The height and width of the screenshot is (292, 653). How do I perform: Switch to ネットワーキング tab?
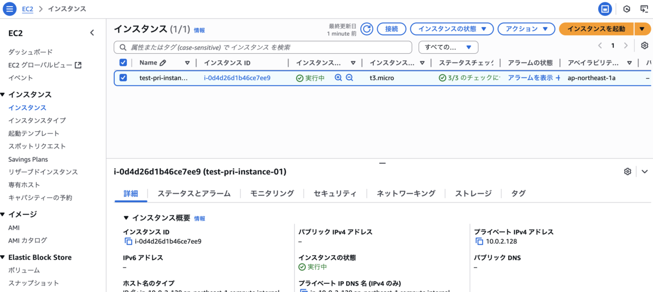point(406,193)
